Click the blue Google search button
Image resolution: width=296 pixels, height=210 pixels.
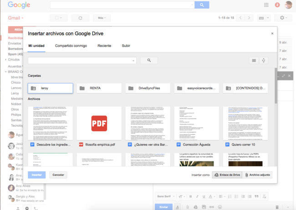click(x=202, y=5)
